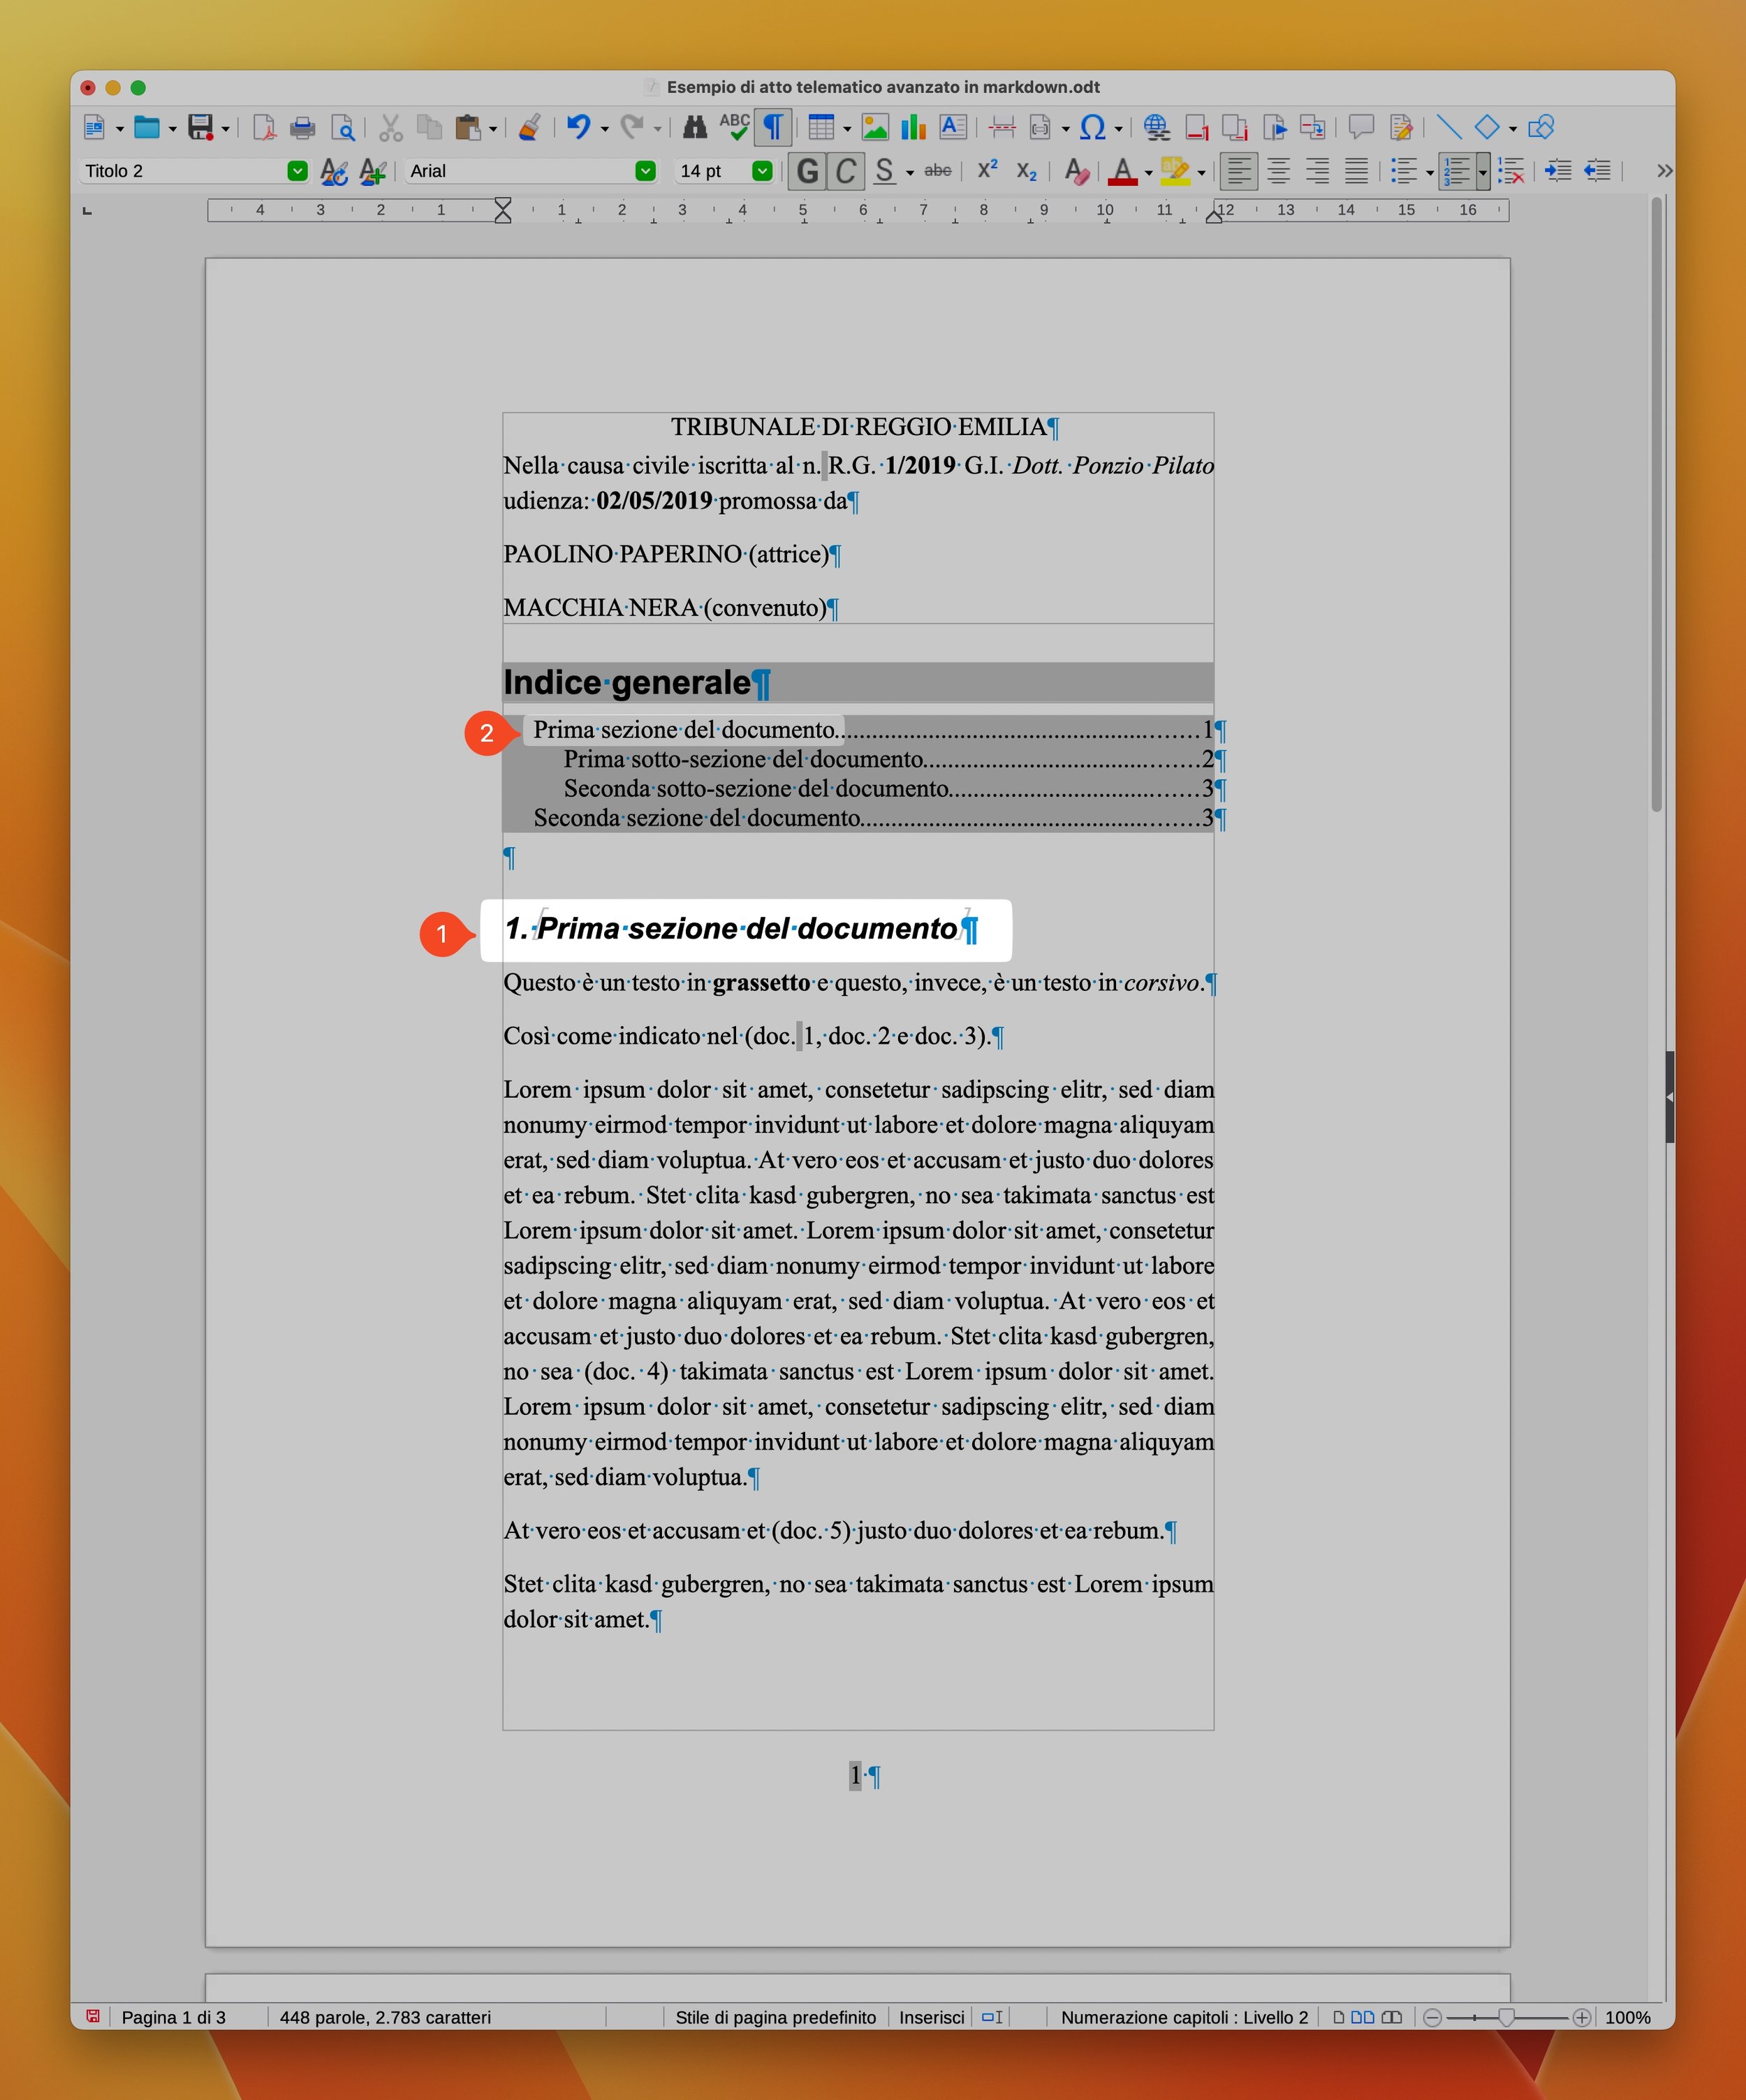The width and height of the screenshot is (1746, 2100).
Task: Insert a hyperlink with the globe icon
Action: (x=1157, y=127)
